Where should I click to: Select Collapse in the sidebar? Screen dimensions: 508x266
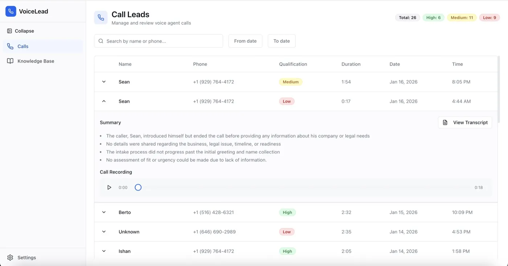tap(43, 31)
